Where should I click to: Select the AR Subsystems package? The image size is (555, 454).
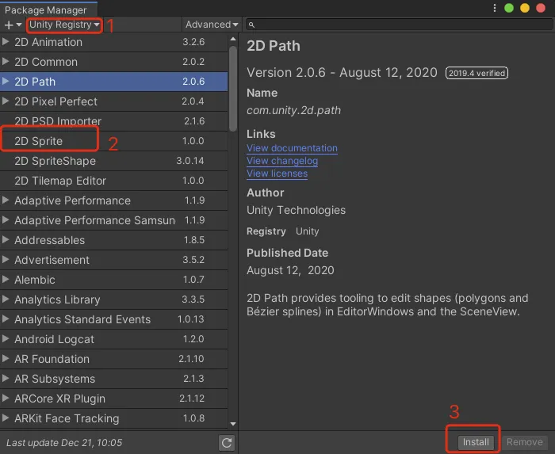113,379
